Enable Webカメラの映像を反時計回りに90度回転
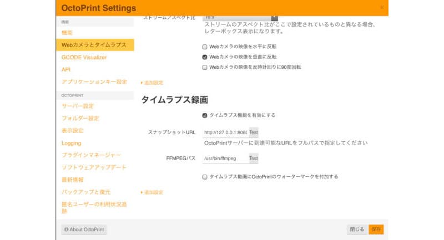Image resolution: width=444 pixels, height=240 pixels. pyautogui.click(x=205, y=67)
